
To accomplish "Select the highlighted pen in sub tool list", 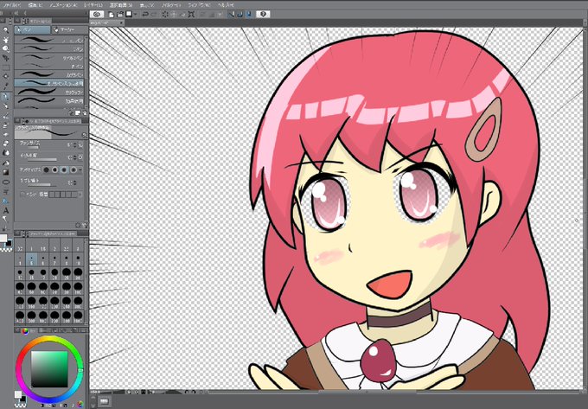I will tap(49, 83).
